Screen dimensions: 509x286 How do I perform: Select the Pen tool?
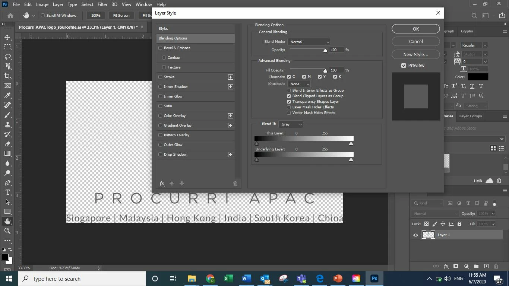[x=7, y=182]
